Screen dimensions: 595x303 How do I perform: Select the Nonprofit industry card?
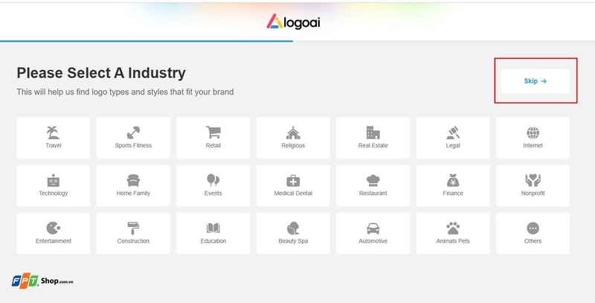(533, 186)
